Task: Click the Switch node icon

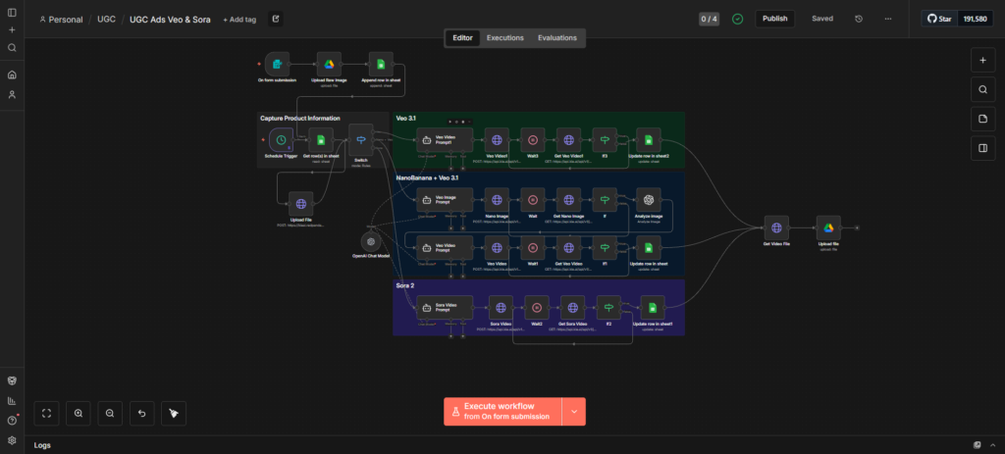Action: point(361,139)
